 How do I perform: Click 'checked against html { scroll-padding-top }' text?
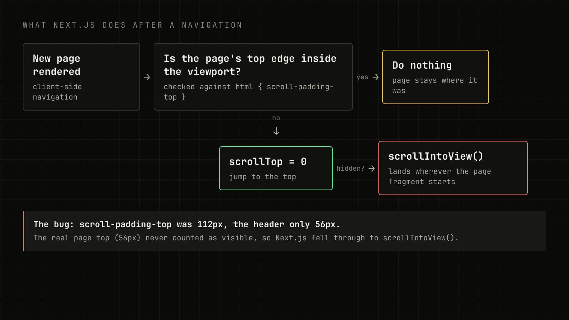[x=249, y=92]
